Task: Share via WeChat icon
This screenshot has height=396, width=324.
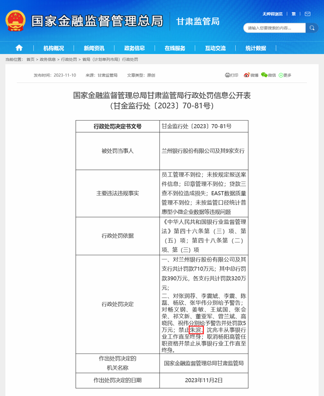Action: [x=264, y=75]
